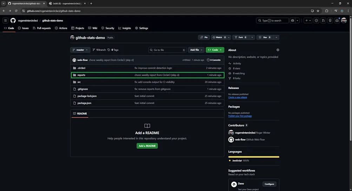Open the green Code dropdown button
The width and height of the screenshot is (352, 191).
click(x=215, y=50)
